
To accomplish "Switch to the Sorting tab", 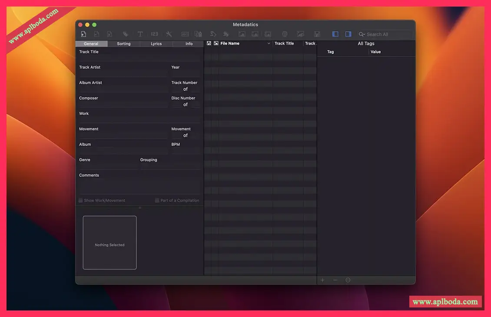I will [x=123, y=44].
